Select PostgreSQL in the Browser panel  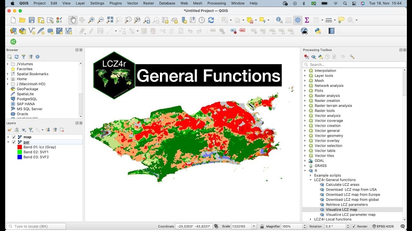(27, 99)
